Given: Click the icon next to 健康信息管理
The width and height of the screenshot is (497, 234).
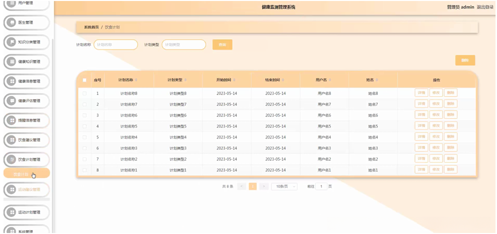Looking at the screenshot, I should (12, 81).
